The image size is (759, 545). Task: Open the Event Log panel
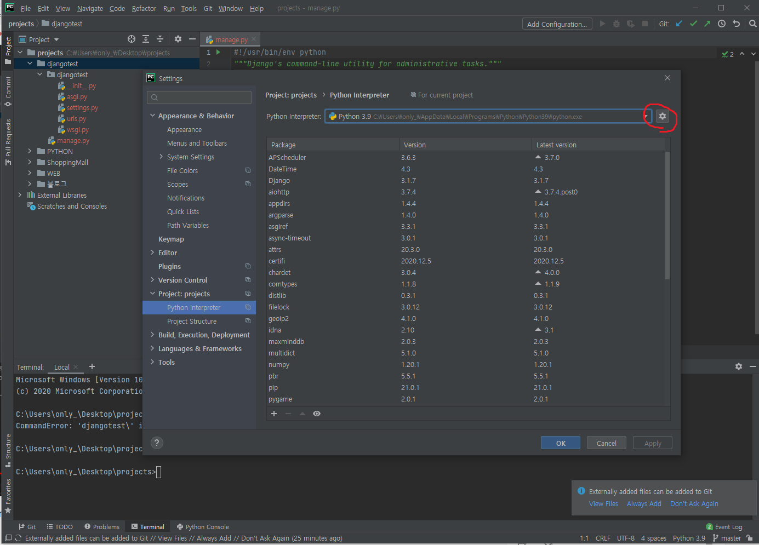[724, 527]
